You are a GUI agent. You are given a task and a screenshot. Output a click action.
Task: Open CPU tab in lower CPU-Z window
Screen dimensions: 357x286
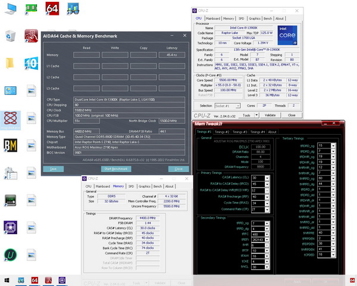point(88,186)
